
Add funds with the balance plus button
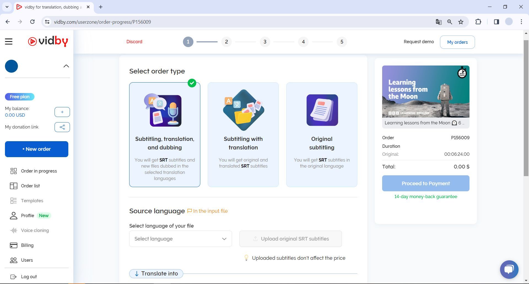pos(62,112)
